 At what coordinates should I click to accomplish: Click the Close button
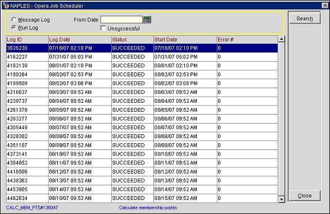pos(305,195)
